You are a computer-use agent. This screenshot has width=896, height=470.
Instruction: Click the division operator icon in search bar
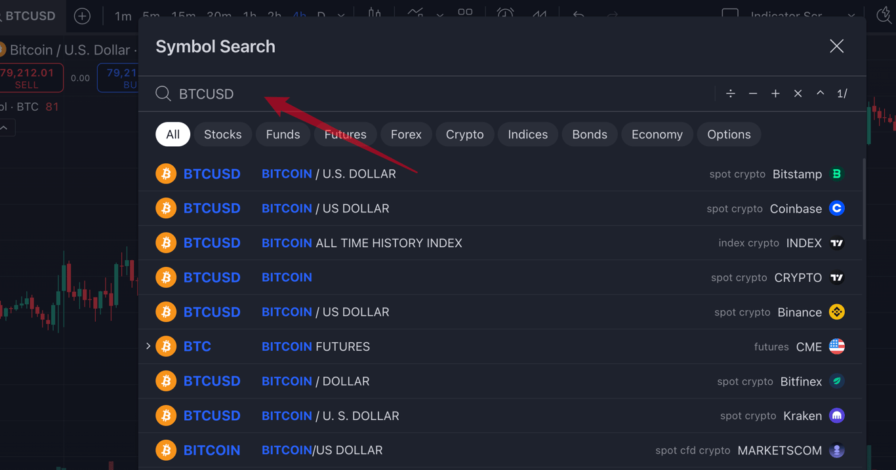(730, 94)
